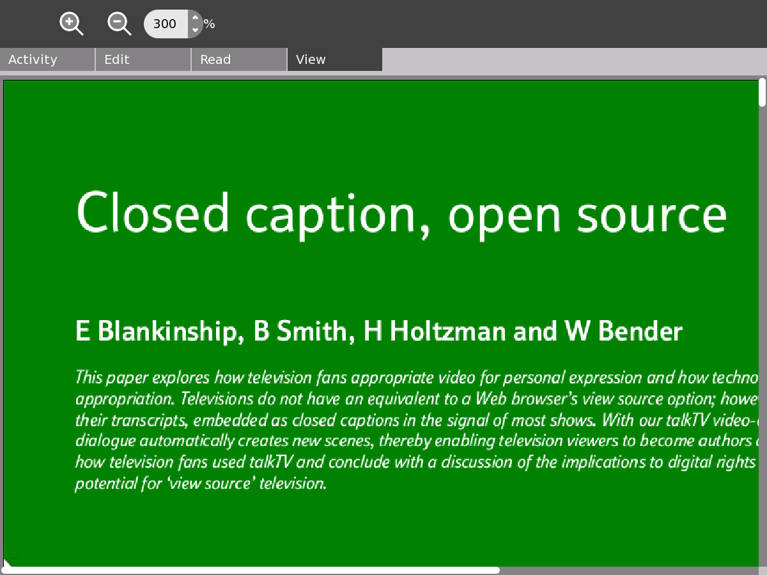The image size is (767, 575).
Task: Click the zoom out magnifier icon
Action: (119, 24)
